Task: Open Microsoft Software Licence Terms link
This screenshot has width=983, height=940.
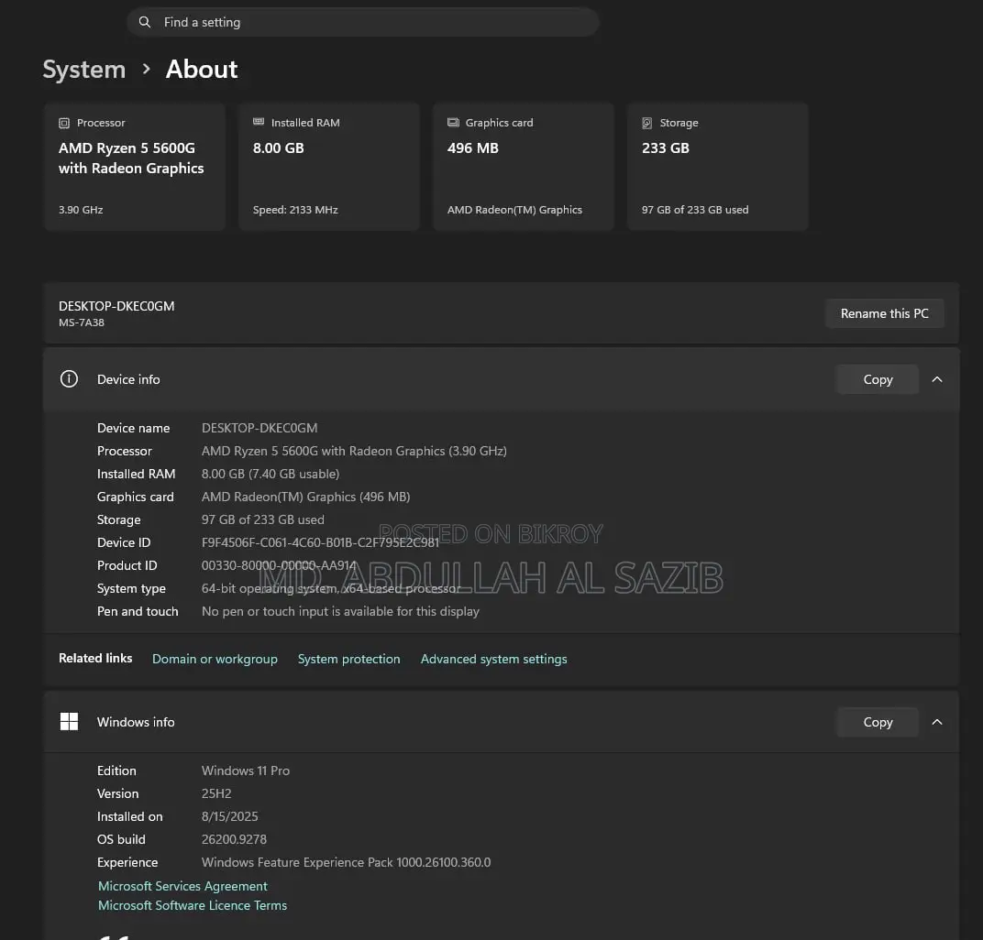Action: click(193, 905)
